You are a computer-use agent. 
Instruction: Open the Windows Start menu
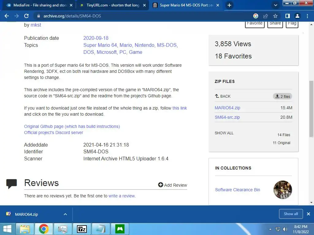coord(7,229)
